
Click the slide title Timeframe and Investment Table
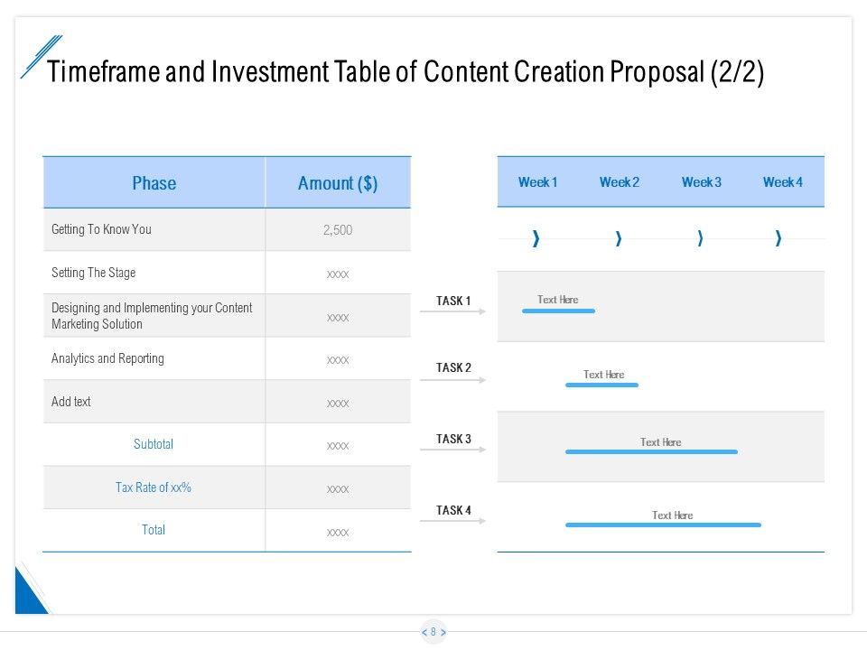pos(406,72)
